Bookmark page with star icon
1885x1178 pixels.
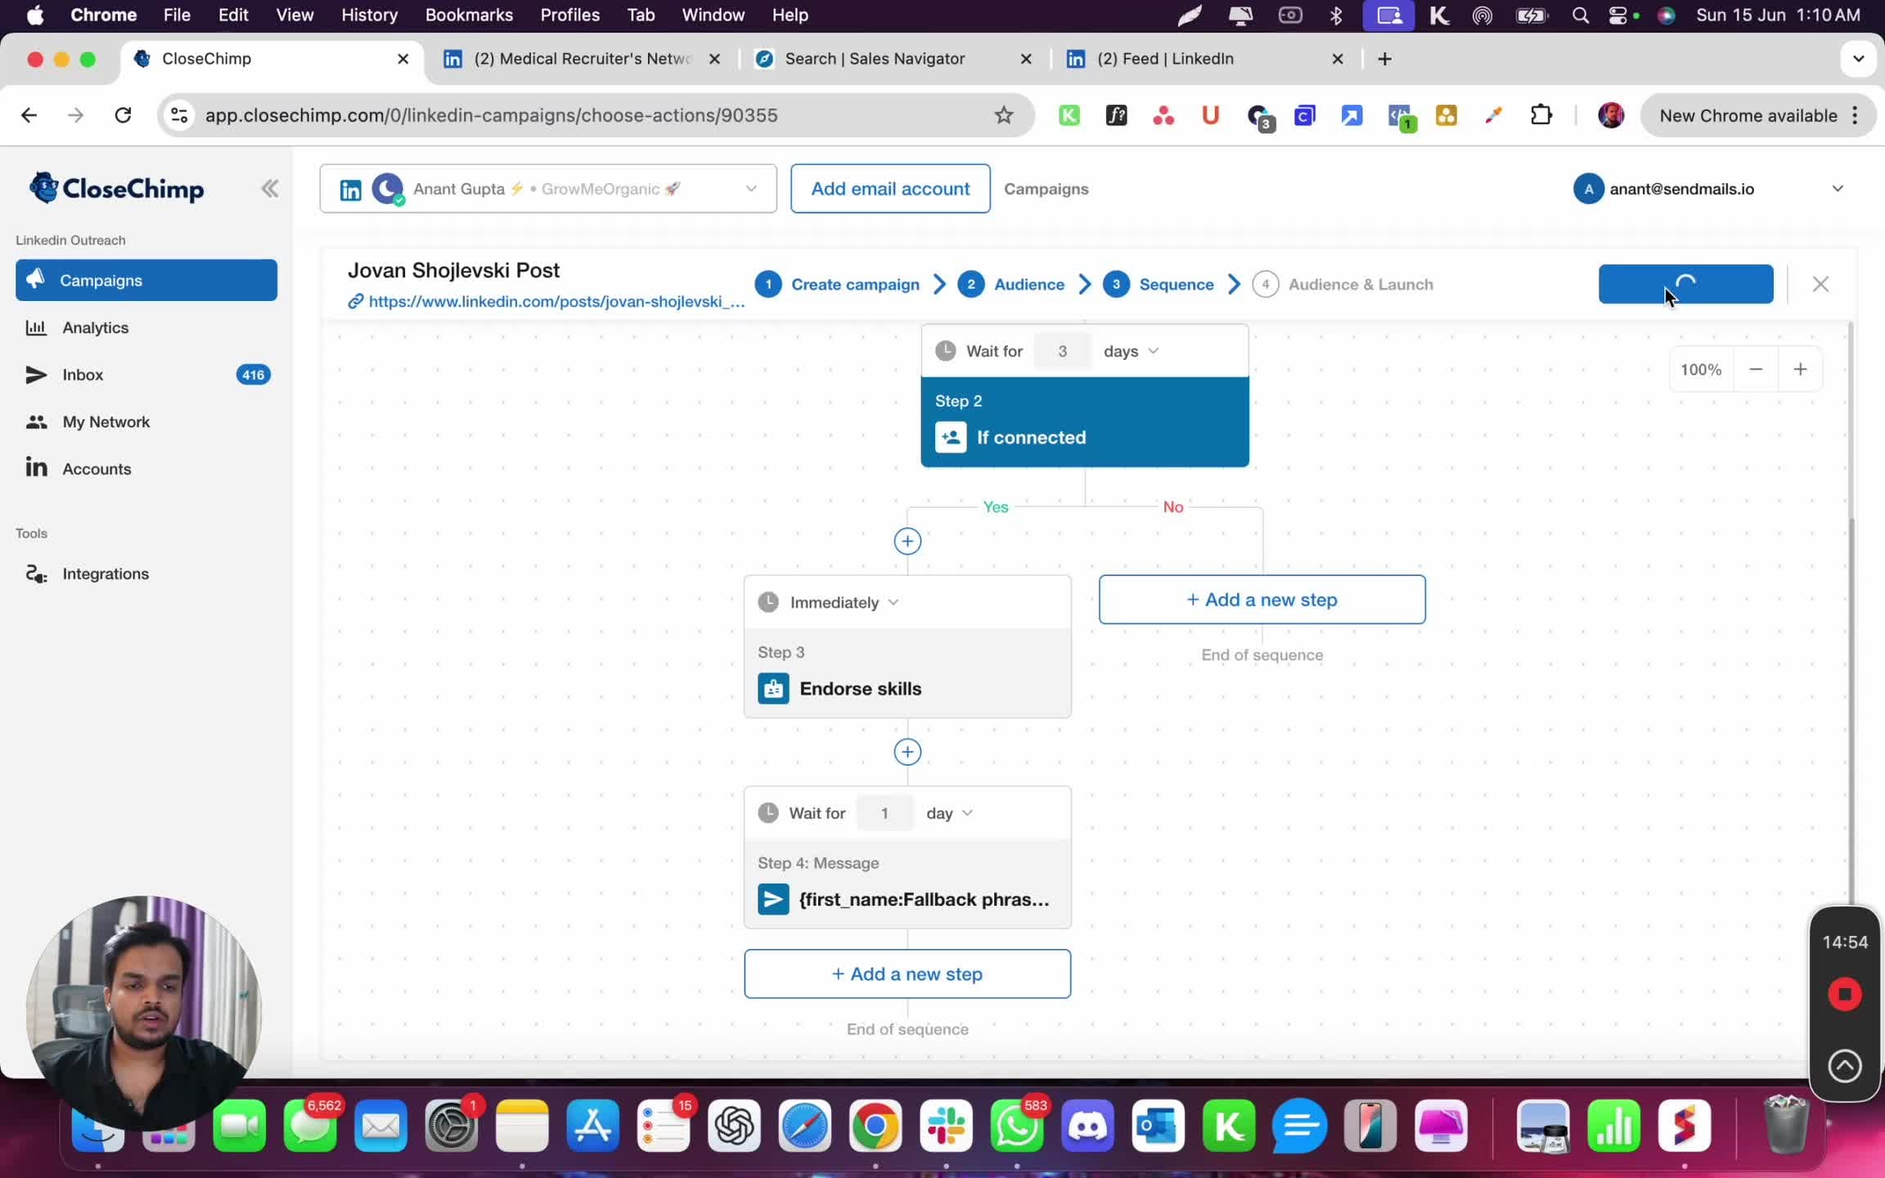pyautogui.click(x=1003, y=115)
